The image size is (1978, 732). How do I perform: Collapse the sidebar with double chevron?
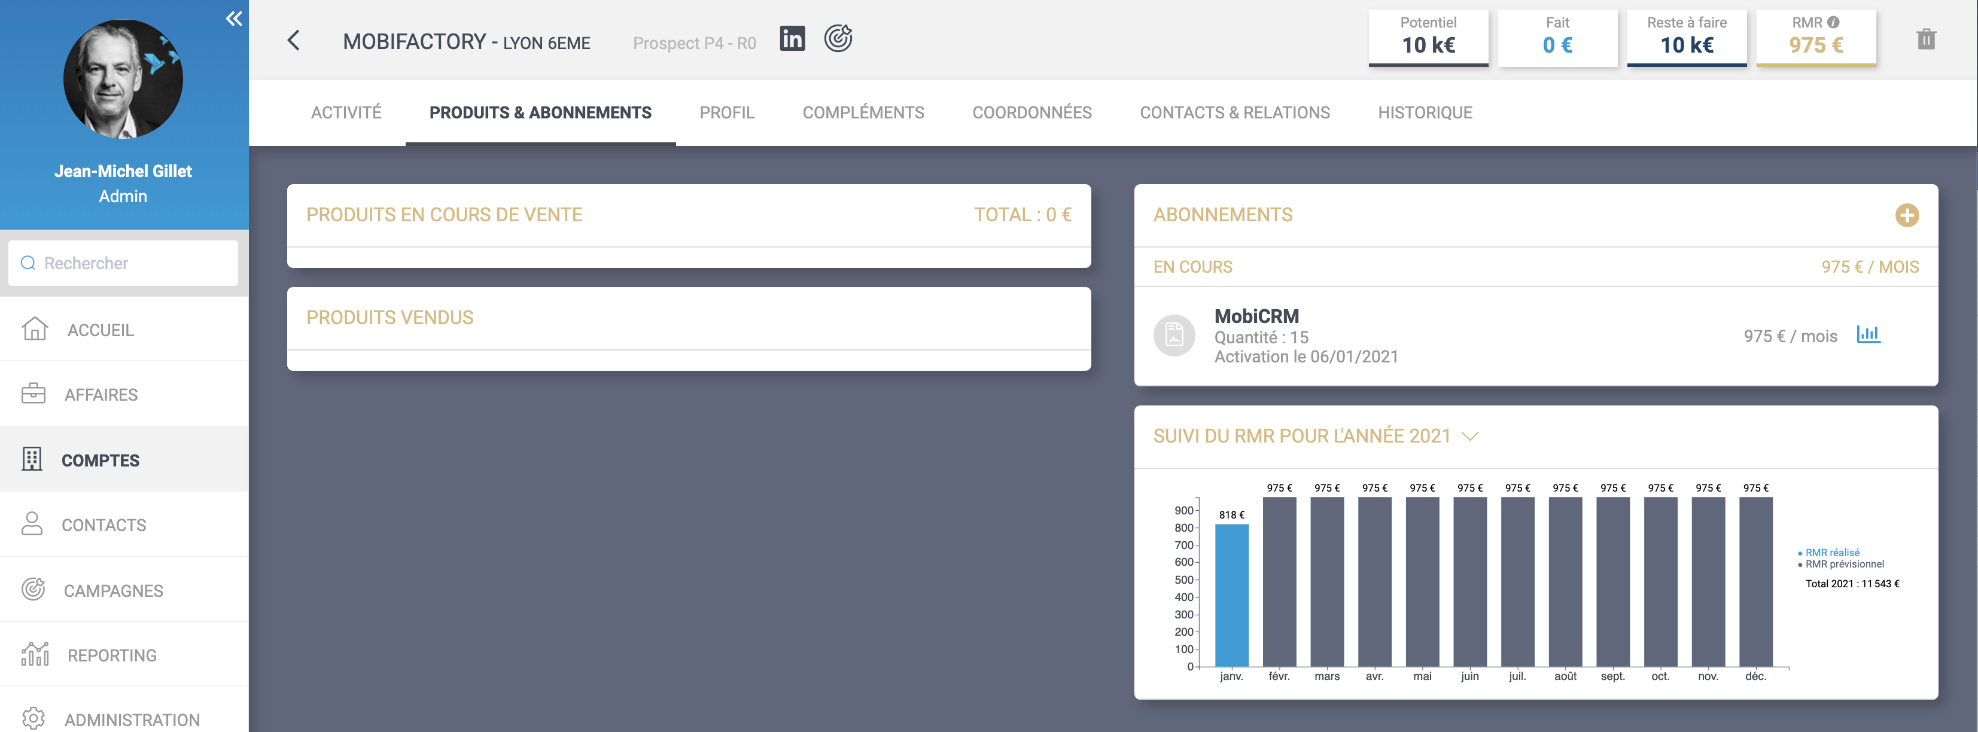pyautogui.click(x=233, y=19)
